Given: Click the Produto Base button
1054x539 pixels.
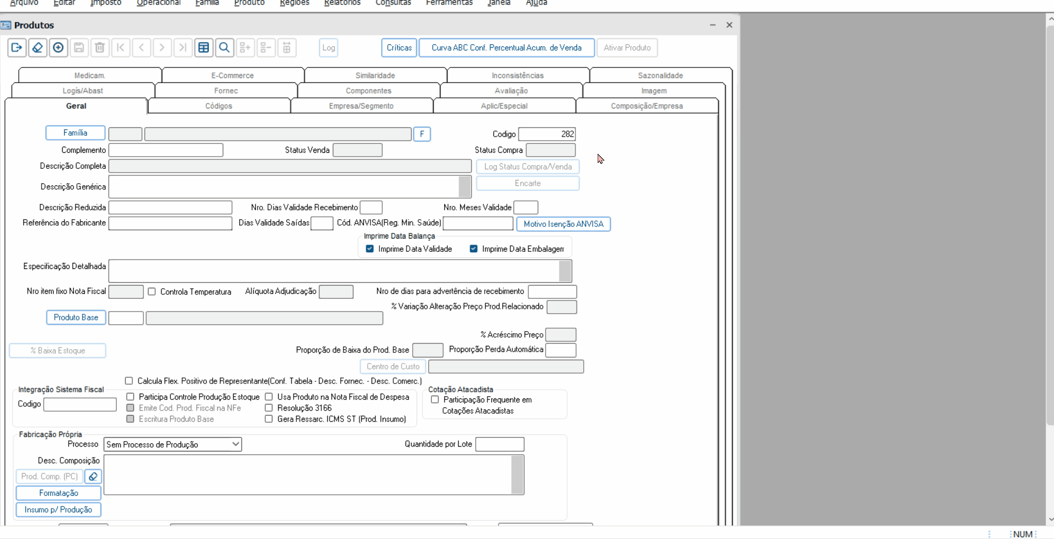Looking at the screenshot, I should (76, 318).
